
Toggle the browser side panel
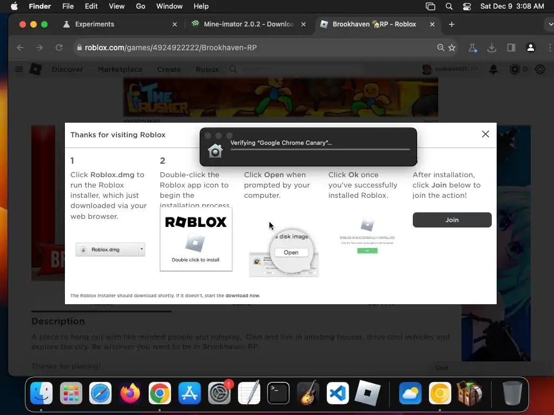tap(511, 48)
